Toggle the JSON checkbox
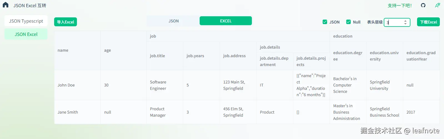Viewport: 444px width, 139px height. 325,22
